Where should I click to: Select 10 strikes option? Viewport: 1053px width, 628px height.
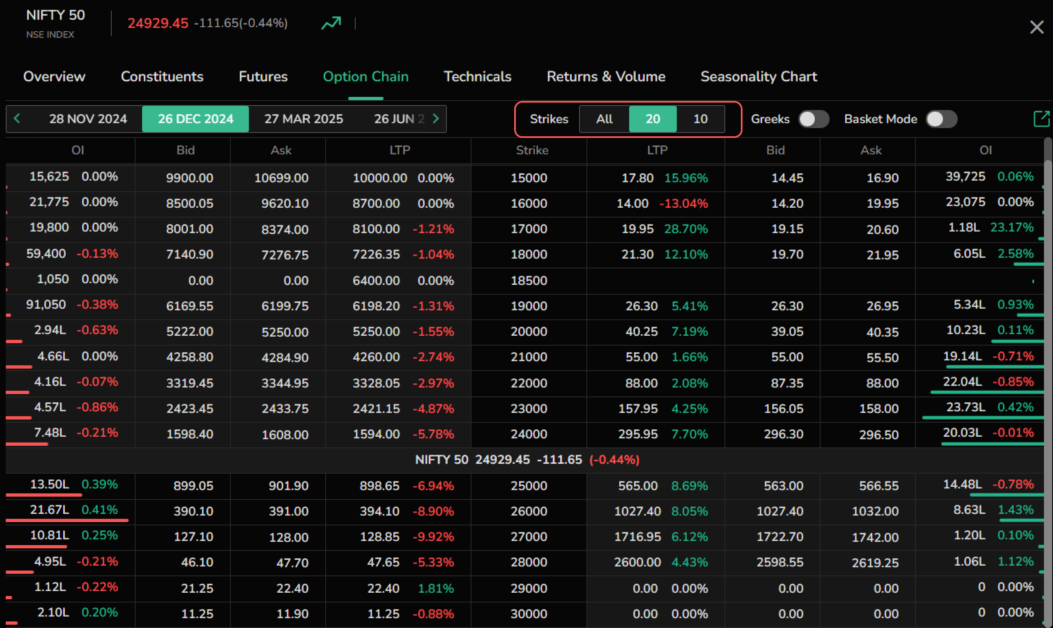pos(700,119)
